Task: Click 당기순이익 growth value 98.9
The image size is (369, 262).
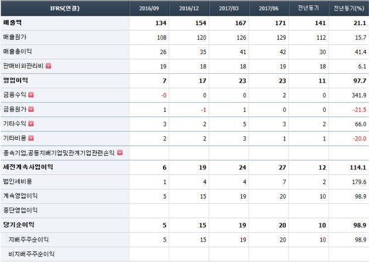Action: coord(360,225)
